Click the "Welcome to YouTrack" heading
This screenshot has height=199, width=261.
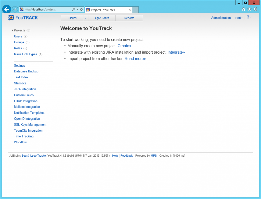pos(86,28)
